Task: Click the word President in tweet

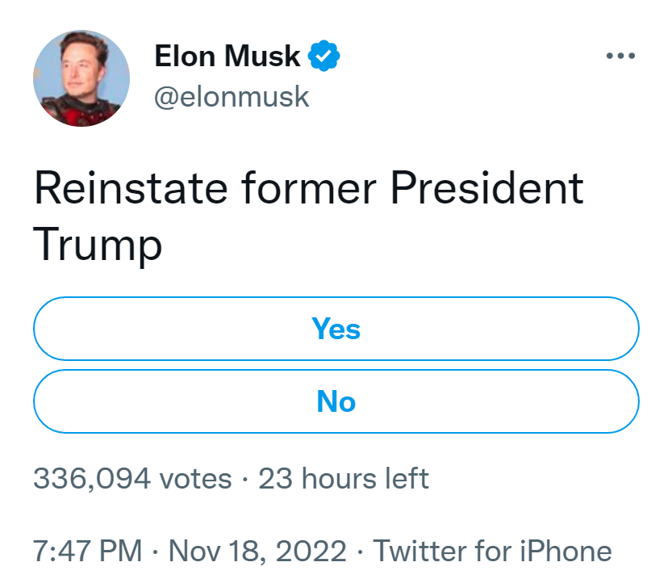Action: pos(487,188)
